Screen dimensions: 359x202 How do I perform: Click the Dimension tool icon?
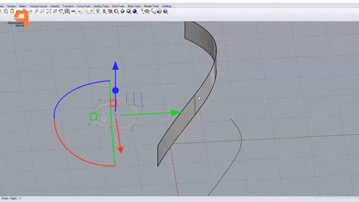pos(153,11)
